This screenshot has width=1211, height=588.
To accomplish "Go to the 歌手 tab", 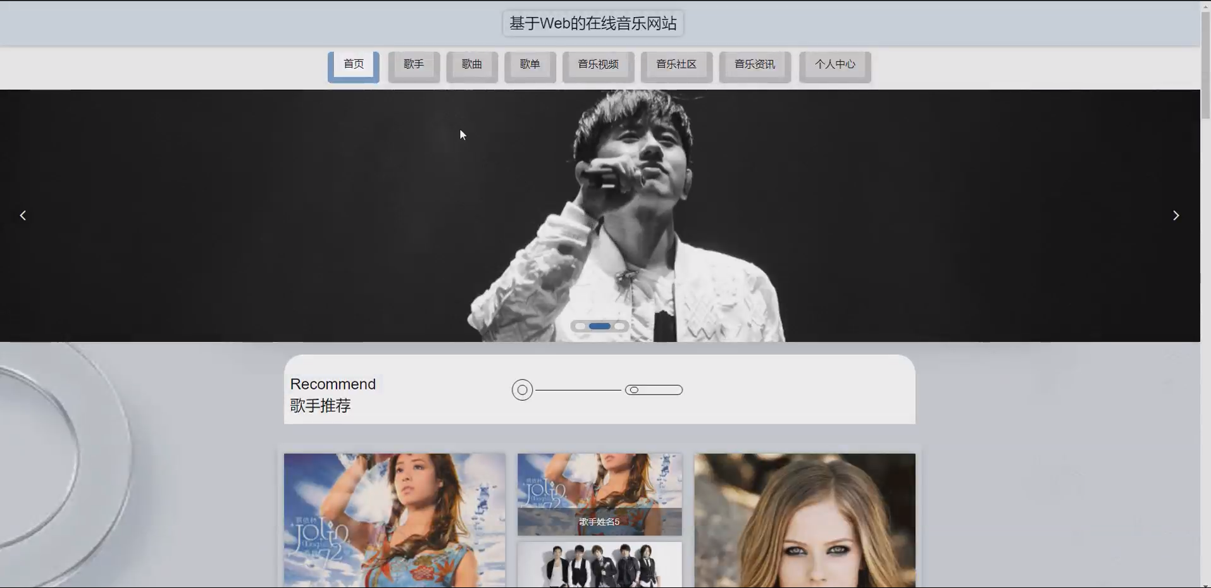I will tap(414, 66).
